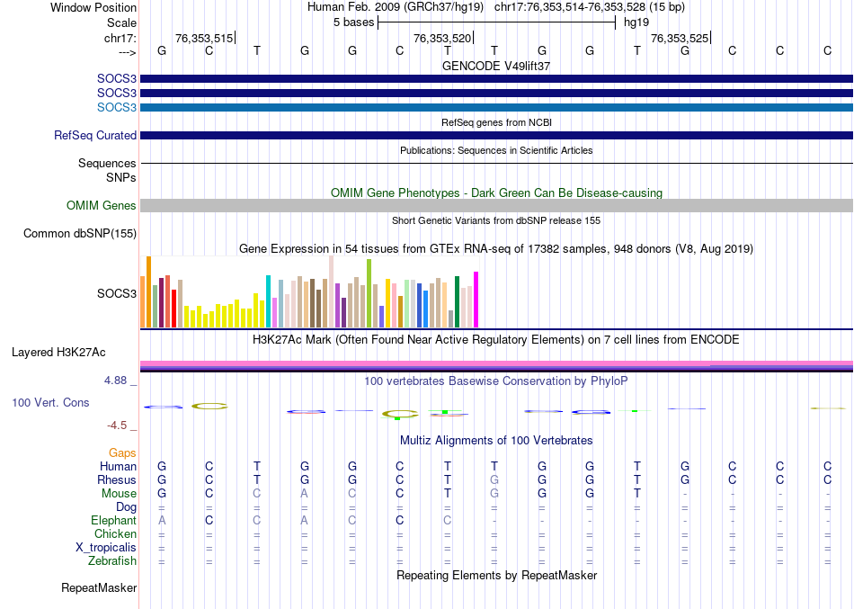Click the chr17: label
The width and height of the screenshot is (854, 609).
(120, 38)
